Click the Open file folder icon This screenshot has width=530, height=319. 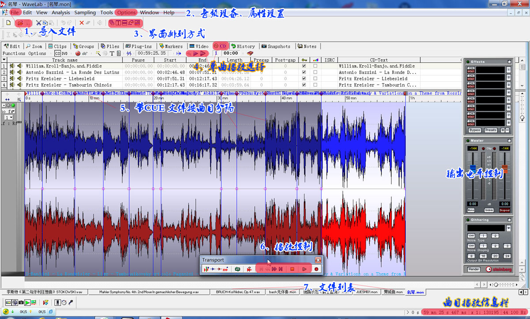tap(20, 23)
